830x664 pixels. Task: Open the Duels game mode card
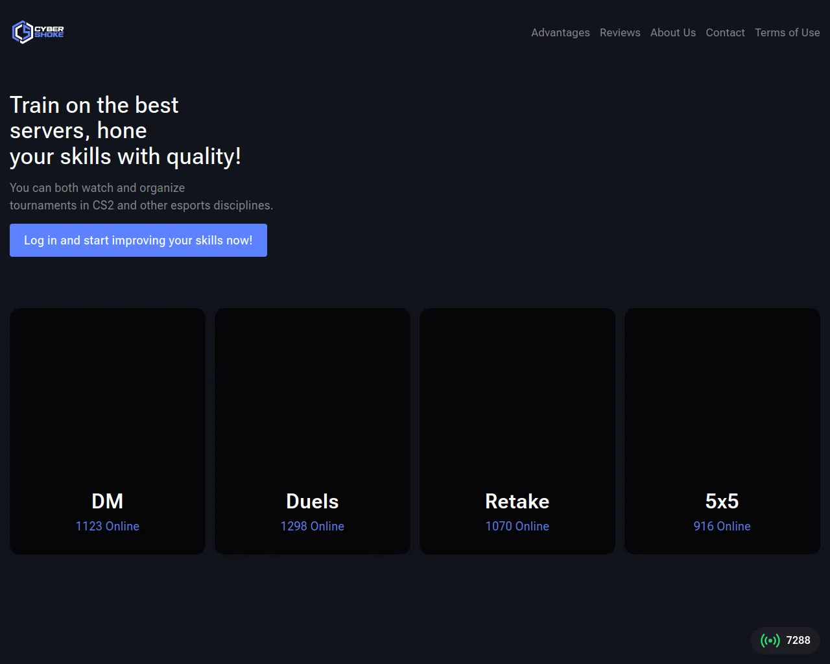tap(313, 431)
